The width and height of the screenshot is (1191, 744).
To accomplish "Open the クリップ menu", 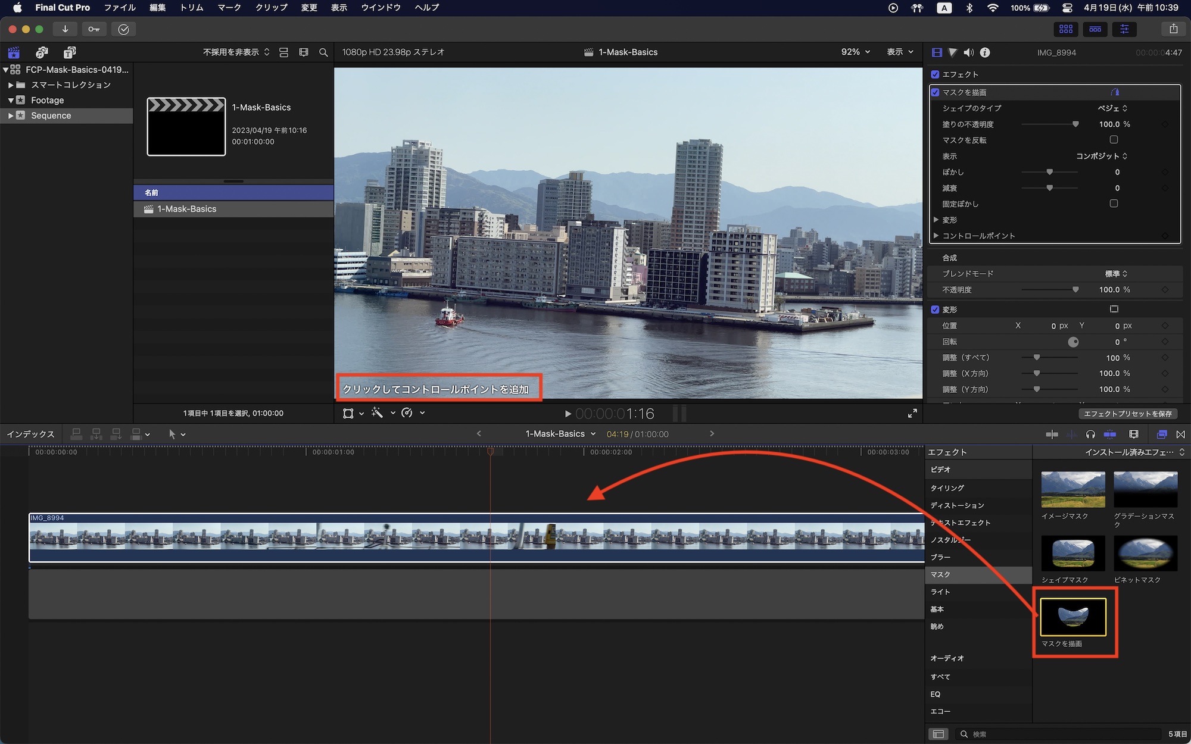I will pos(271,8).
